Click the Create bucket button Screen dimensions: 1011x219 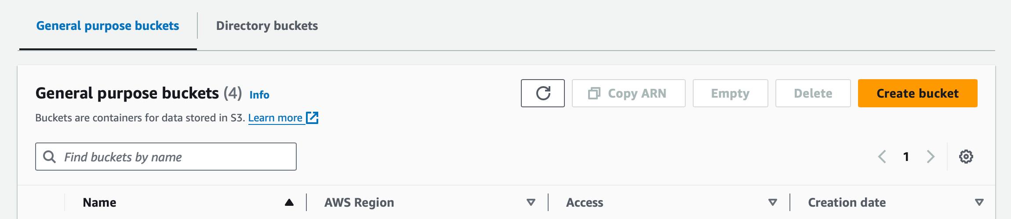pyautogui.click(x=917, y=93)
